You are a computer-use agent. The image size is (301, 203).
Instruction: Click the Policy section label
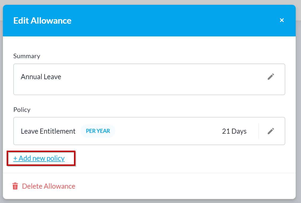pyautogui.click(x=22, y=110)
